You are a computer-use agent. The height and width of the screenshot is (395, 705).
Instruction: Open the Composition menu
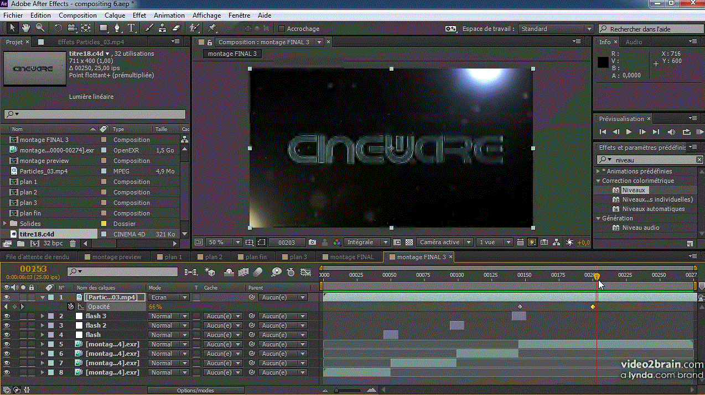click(77, 15)
